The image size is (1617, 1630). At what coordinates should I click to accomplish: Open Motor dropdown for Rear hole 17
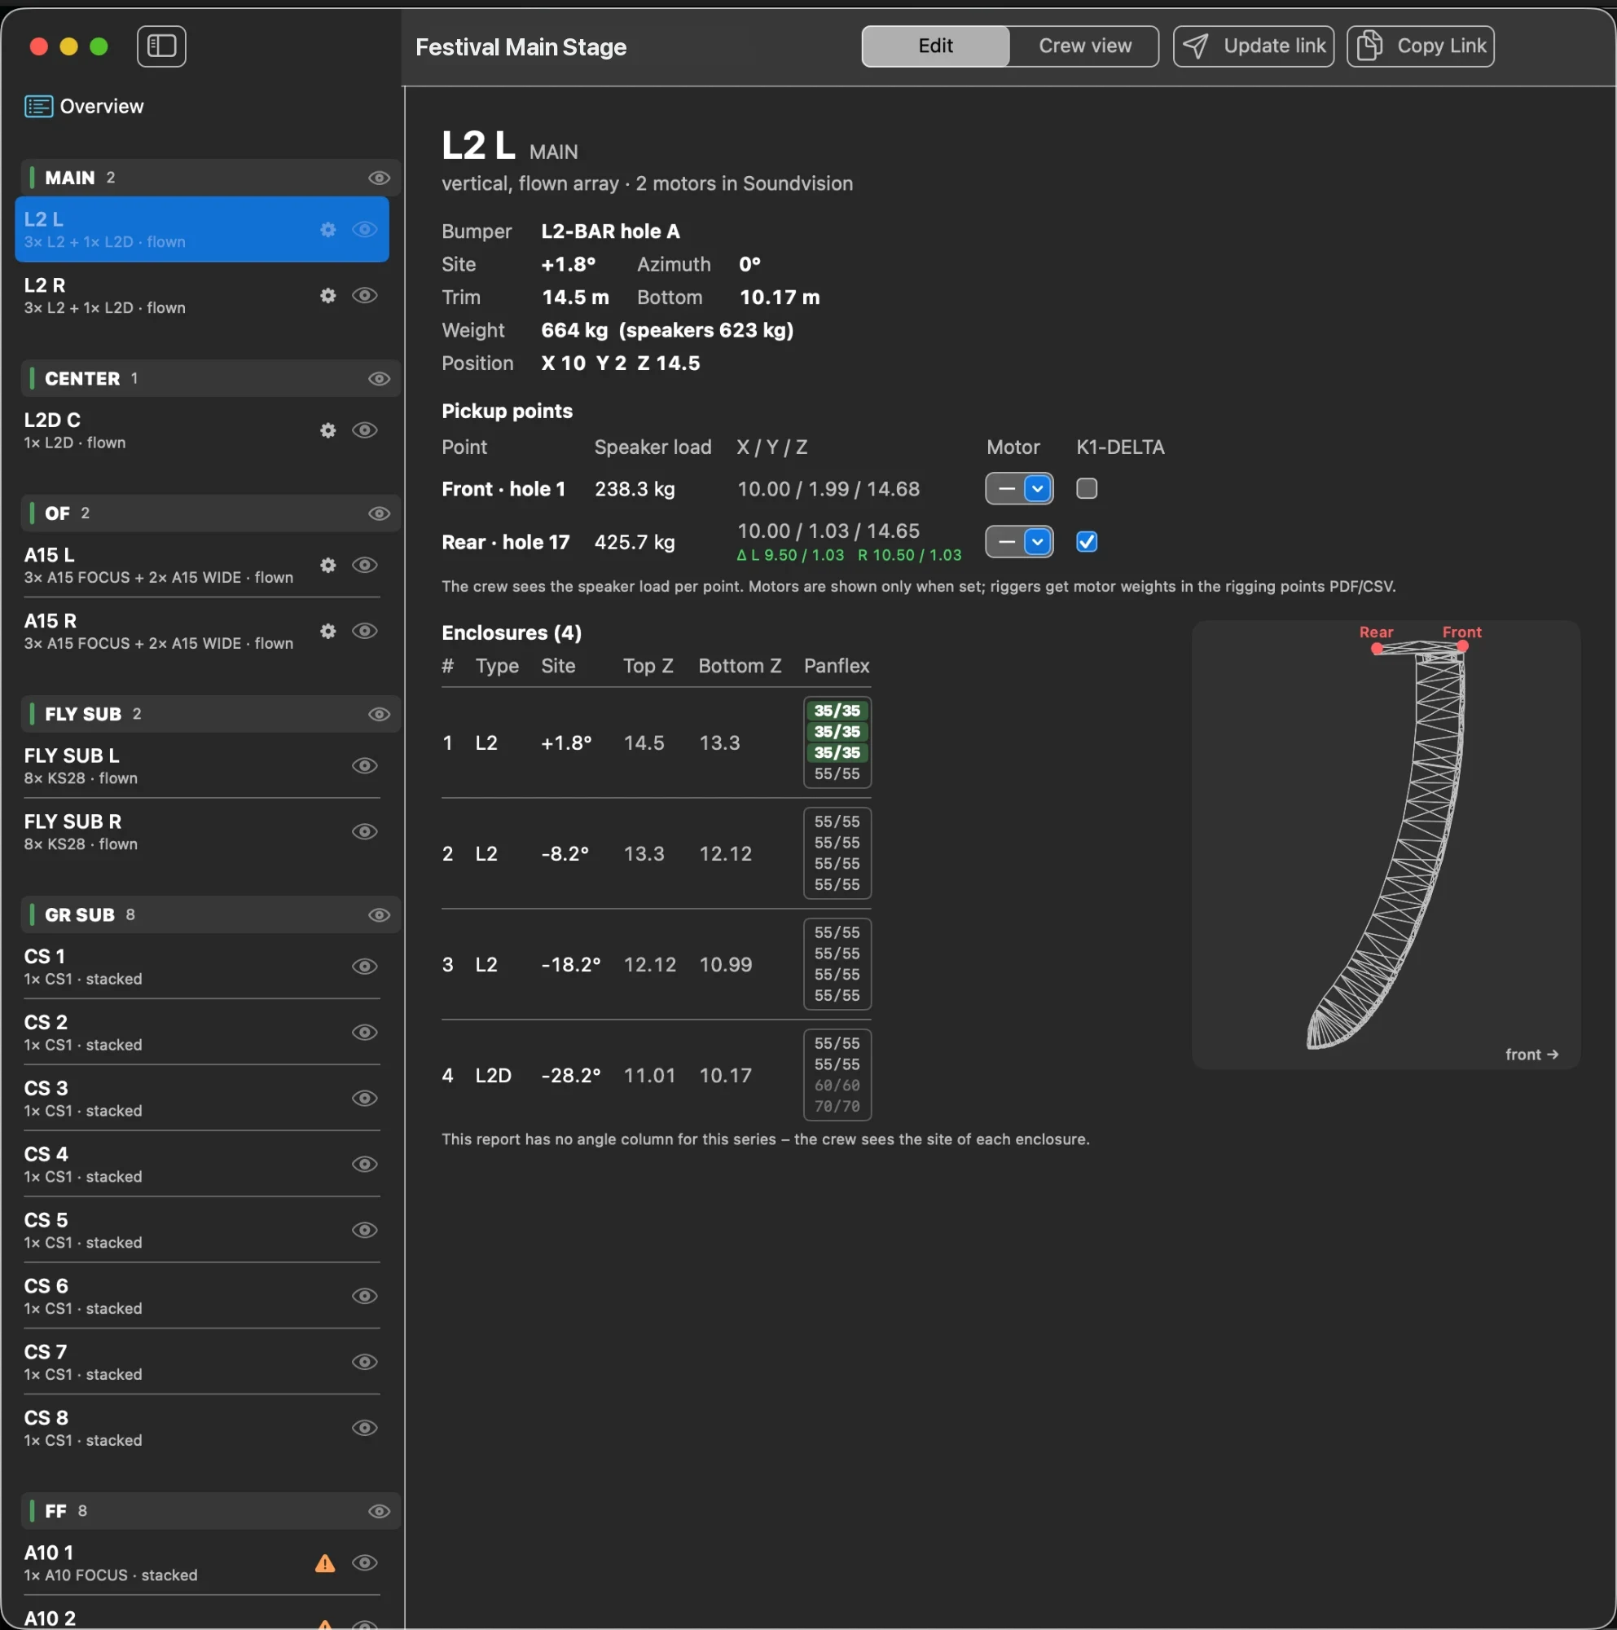point(1018,542)
